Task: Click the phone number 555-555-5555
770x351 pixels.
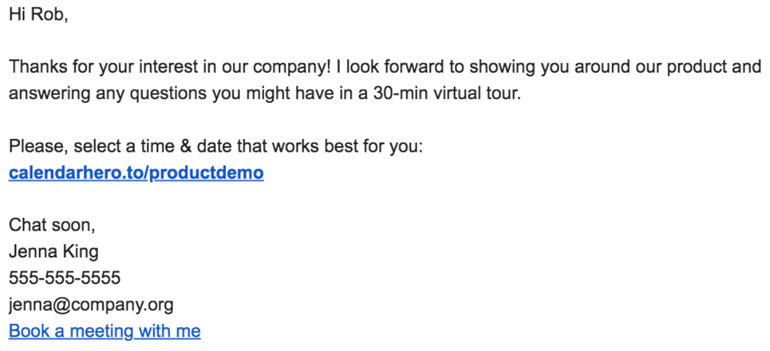Action: pyautogui.click(x=64, y=278)
